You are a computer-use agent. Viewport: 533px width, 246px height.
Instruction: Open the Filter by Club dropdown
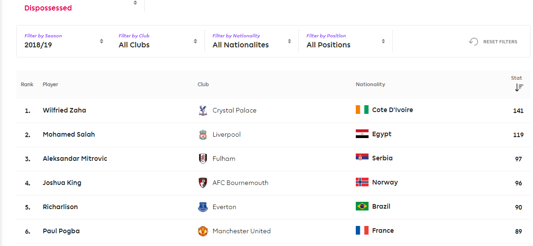coord(158,41)
